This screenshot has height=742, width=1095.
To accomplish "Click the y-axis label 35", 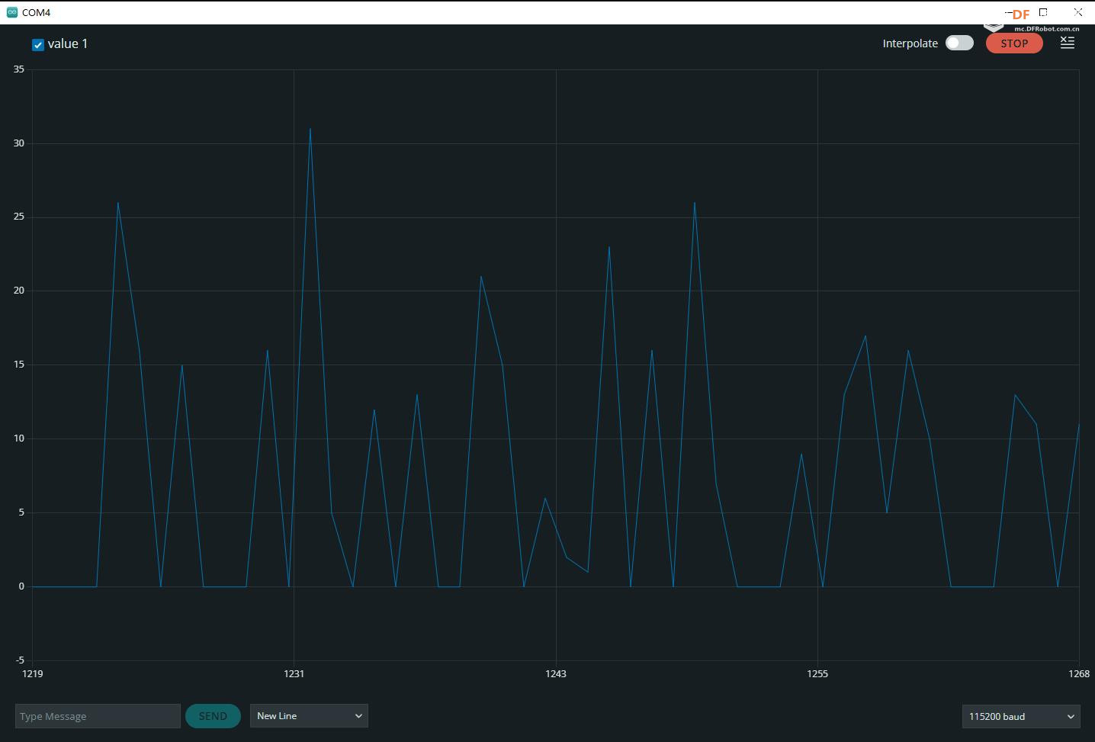I will click(x=19, y=69).
